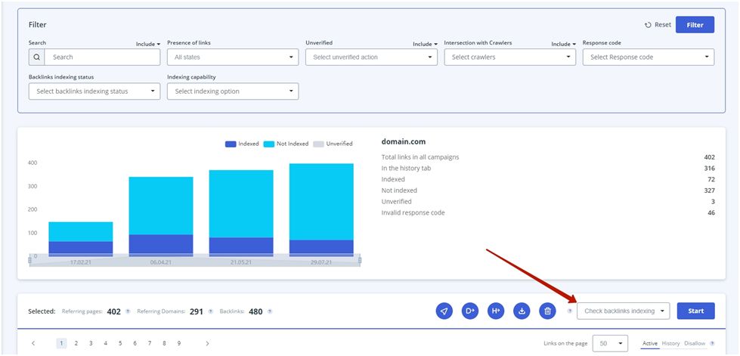Toggle Unverified series in chart legend

point(333,144)
